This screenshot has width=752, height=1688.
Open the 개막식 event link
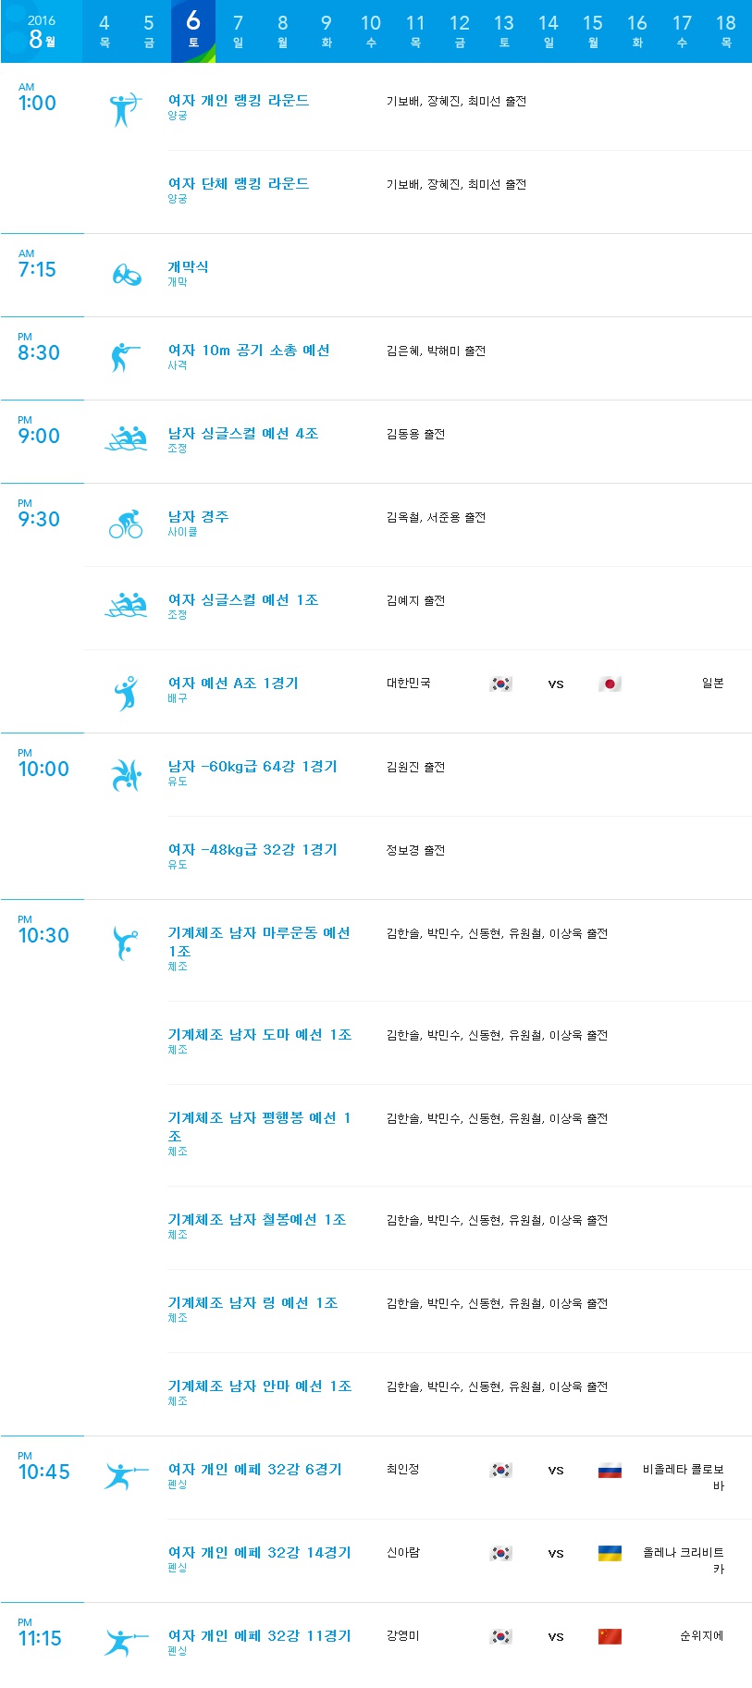coord(188,267)
